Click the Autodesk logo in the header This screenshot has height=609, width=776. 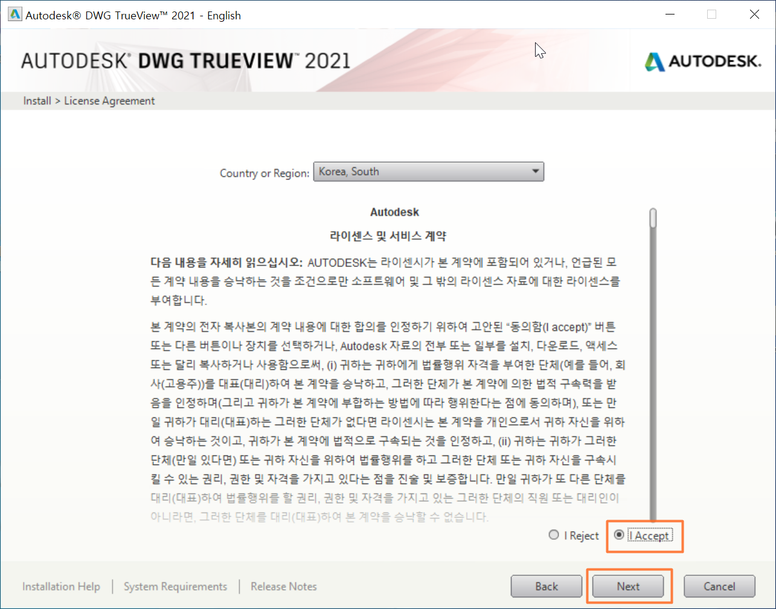[x=702, y=61]
